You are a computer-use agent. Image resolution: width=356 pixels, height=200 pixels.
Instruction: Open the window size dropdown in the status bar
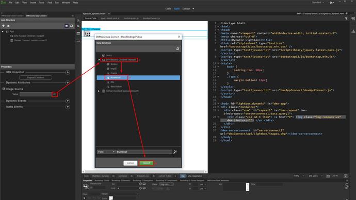(316, 176)
